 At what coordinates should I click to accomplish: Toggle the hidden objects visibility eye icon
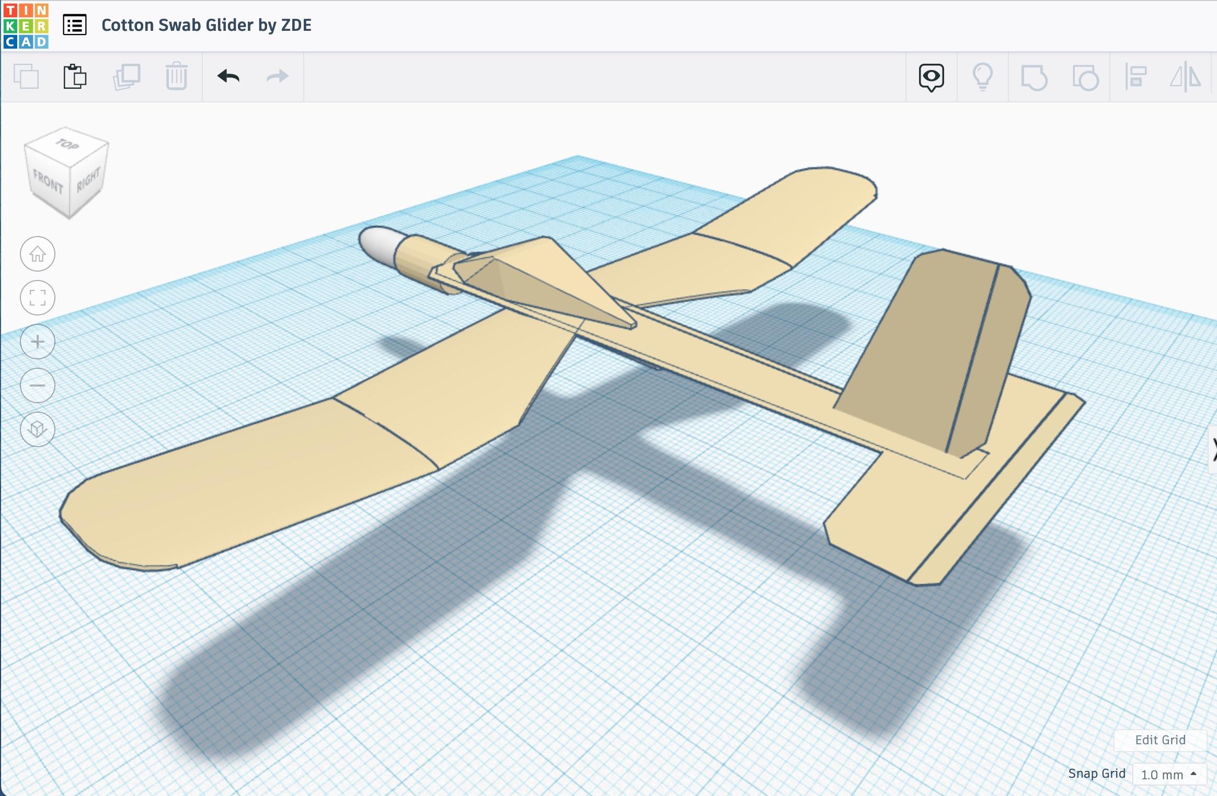(931, 76)
